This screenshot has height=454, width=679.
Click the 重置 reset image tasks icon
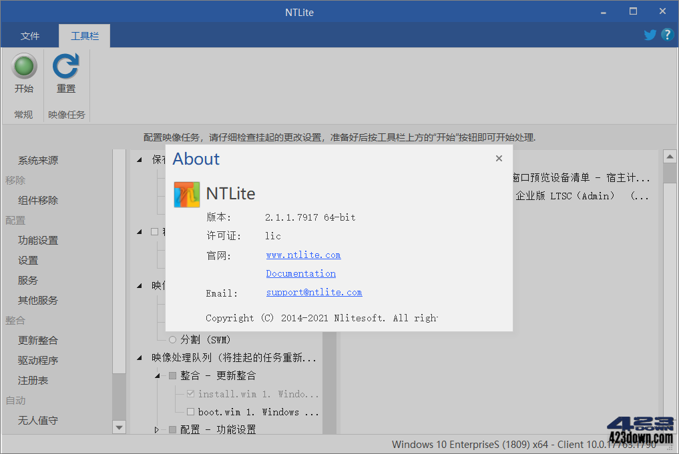[x=65, y=67]
